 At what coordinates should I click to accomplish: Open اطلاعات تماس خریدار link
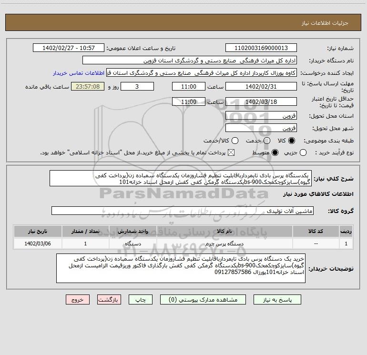(x=79, y=73)
